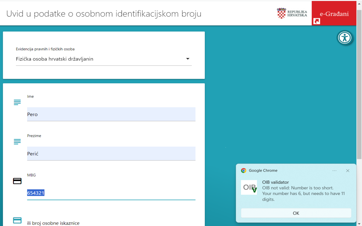
Task: Focus the Ime field containing Pero
Action: tap(111, 114)
